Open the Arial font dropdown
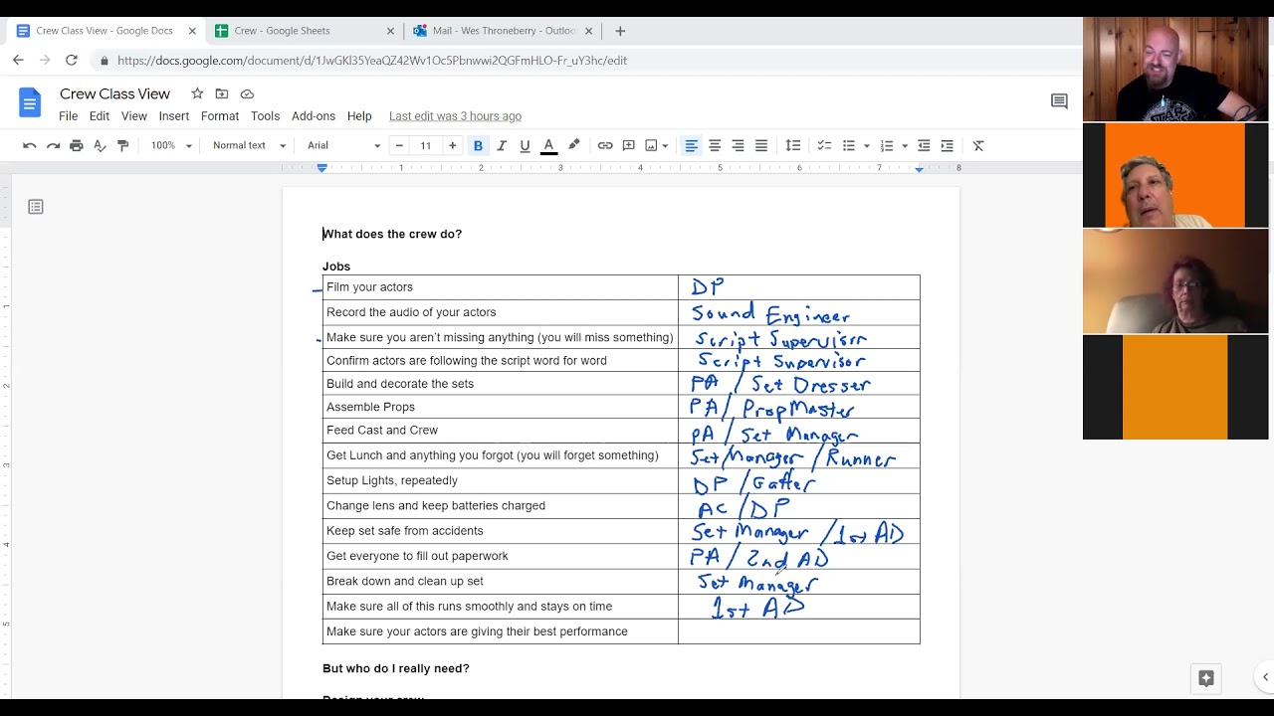 pos(343,145)
